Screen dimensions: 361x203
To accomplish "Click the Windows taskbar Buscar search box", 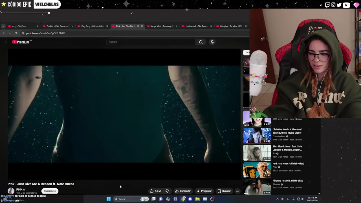I will click(131, 199).
